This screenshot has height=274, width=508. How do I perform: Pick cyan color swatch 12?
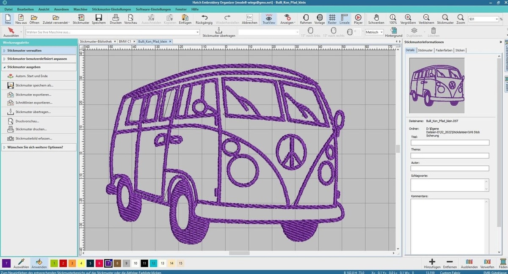[x=153, y=263]
